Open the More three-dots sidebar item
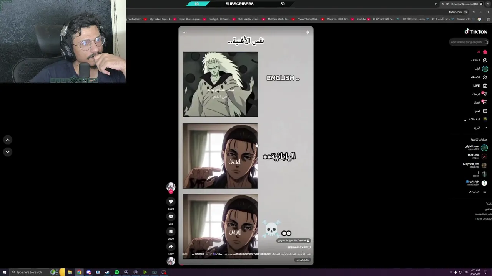Viewport: 492px width, 276px height. [485, 128]
